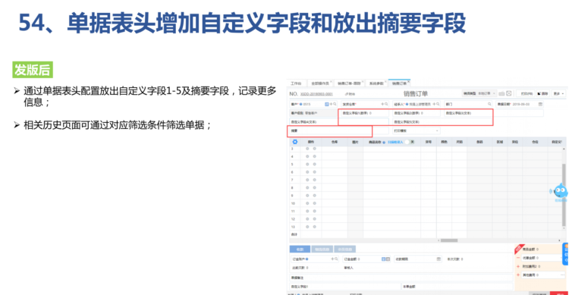Click the 自定义字段2(数字) input field
The height and width of the screenshot is (295, 569).
pos(416,113)
